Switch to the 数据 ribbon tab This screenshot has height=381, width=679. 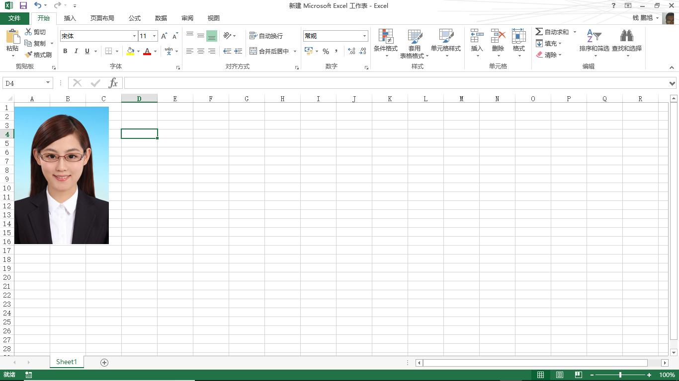pyautogui.click(x=161, y=18)
